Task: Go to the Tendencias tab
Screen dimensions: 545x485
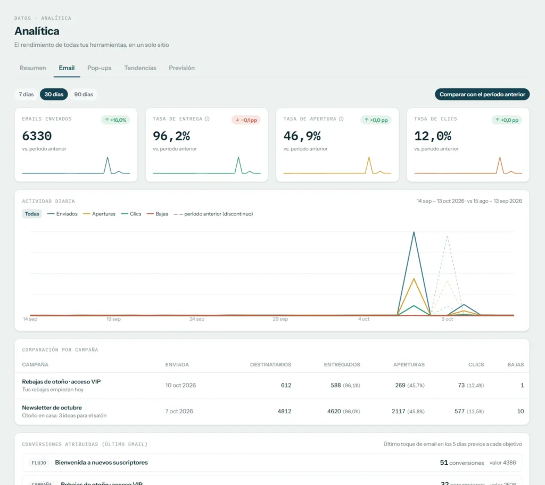Action: tap(140, 68)
